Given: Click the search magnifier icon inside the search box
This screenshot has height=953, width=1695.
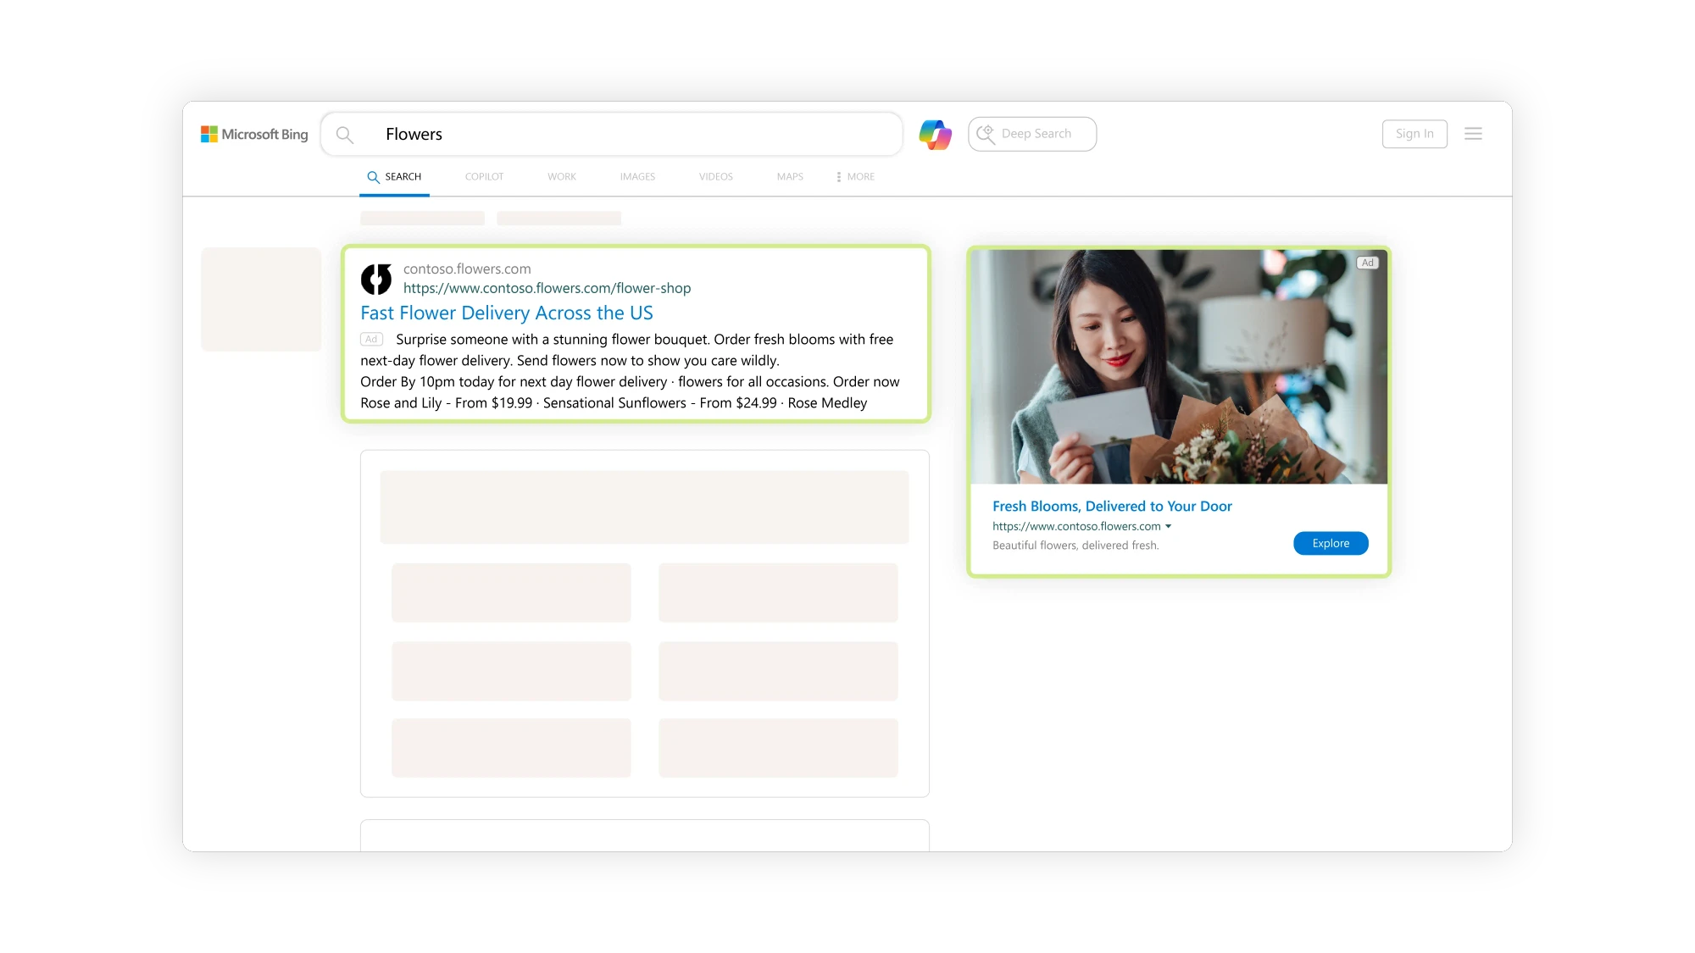Looking at the screenshot, I should click(x=344, y=134).
